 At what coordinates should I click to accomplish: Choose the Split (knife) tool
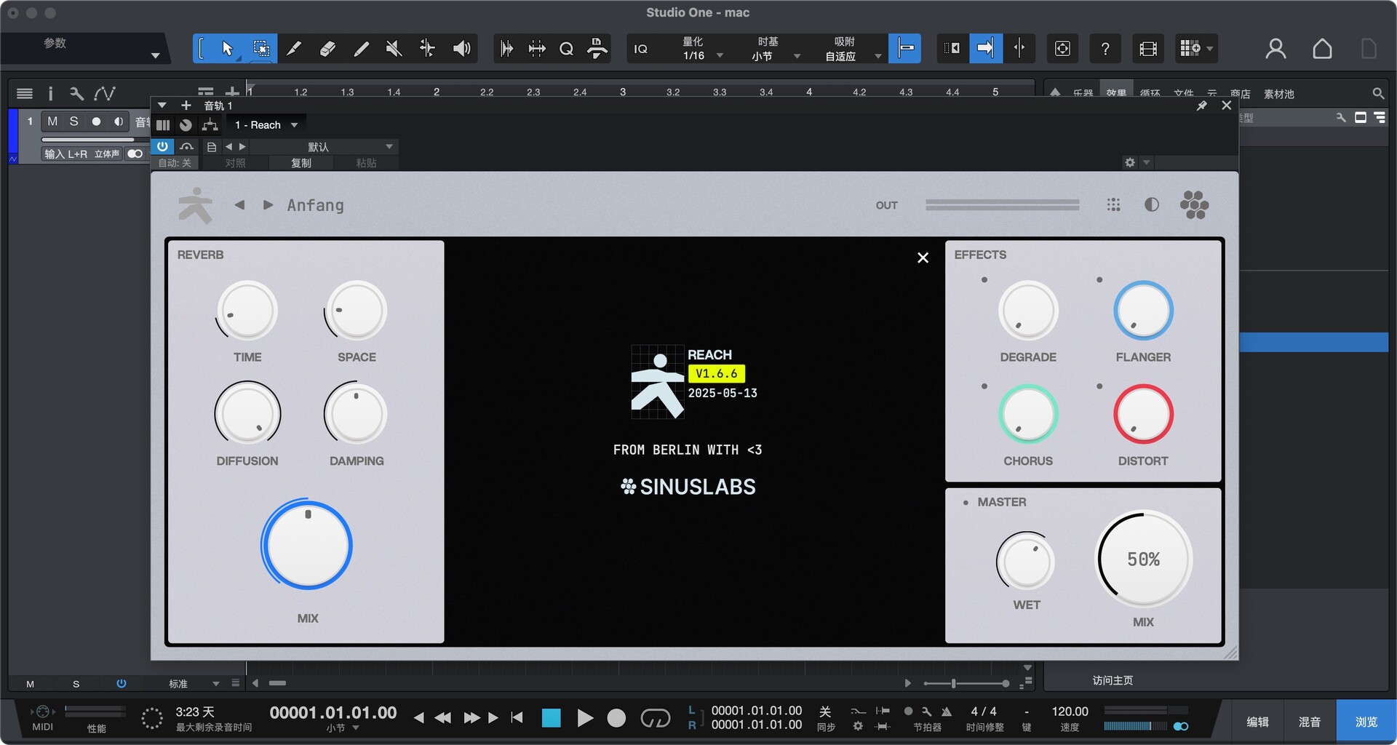tap(294, 49)
